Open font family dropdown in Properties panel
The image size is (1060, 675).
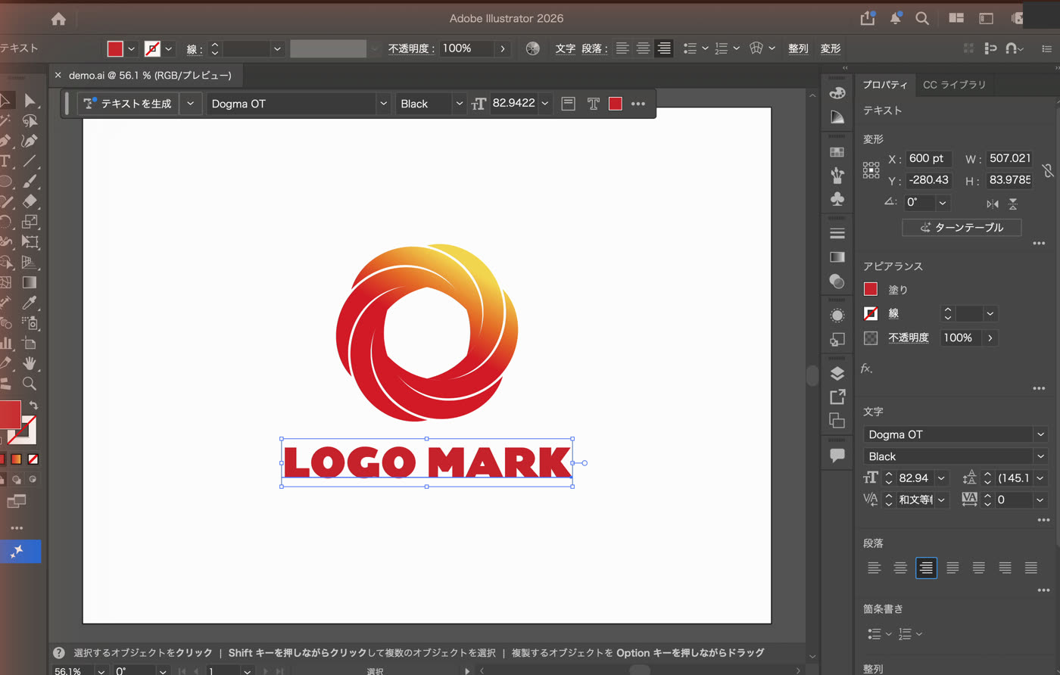tap(1040, 434)
